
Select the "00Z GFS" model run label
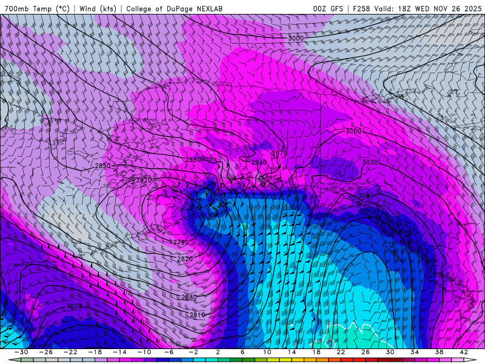[x=328, y=8]
